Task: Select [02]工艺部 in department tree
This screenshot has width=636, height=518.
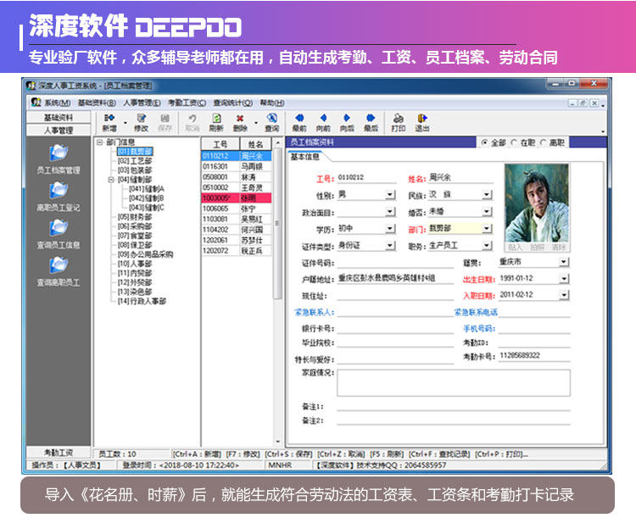Action: (x=135, y=161)
